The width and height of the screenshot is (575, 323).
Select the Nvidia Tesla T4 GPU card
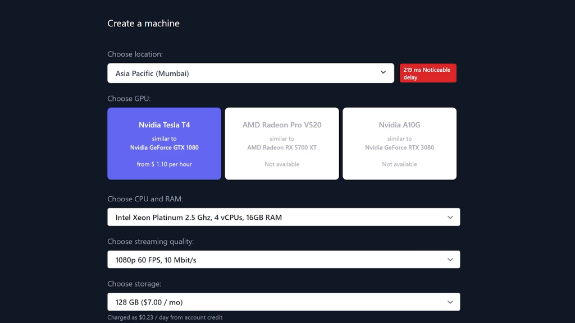(165, 144)
